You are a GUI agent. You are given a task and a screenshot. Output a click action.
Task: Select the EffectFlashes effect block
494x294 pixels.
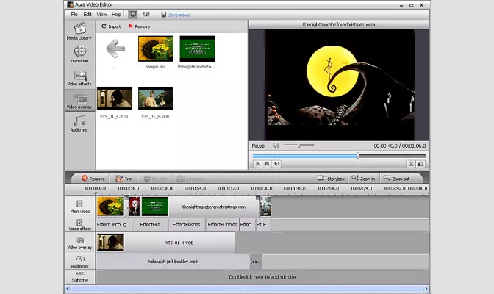point(187,225)
